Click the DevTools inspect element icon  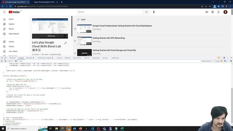click(2, 58)
